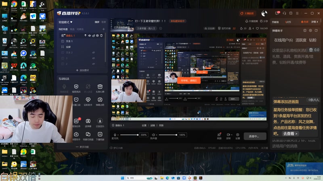Open 全站榜 site ranking
This screenshot has width=323, height=181.
[209, 28]
